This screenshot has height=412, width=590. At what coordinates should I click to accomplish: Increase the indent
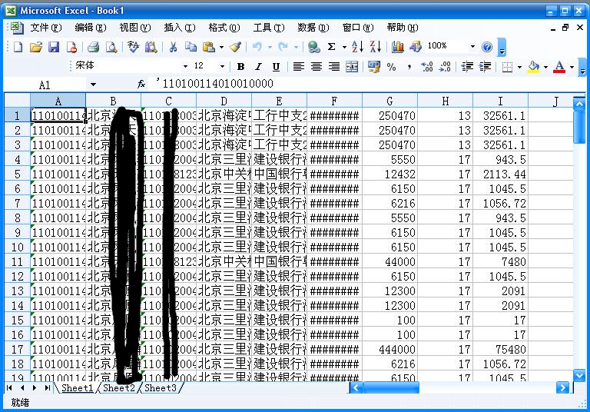click(x=486, y=67)
